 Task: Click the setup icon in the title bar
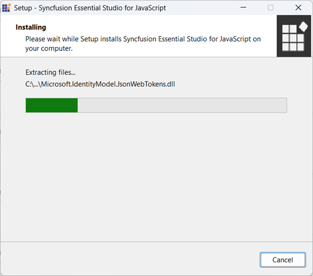(7, 8)
